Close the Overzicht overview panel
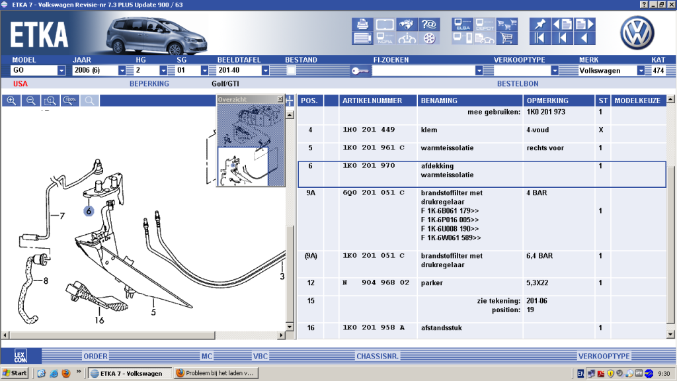Image resolution: width=677 pixels, height=381 pixels. (x=280, y=99)
